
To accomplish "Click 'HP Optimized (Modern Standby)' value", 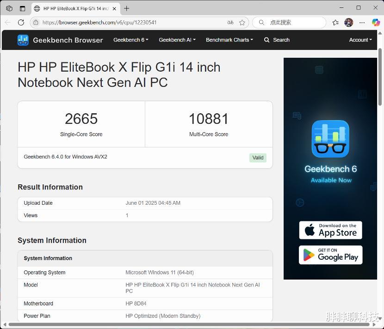I will pyautogui.click(x=163, y=316).
